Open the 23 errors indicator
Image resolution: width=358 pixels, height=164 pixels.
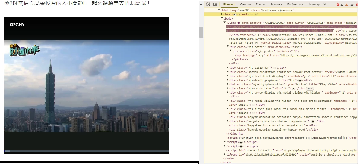pyautogui.click(x=340, y=5)
